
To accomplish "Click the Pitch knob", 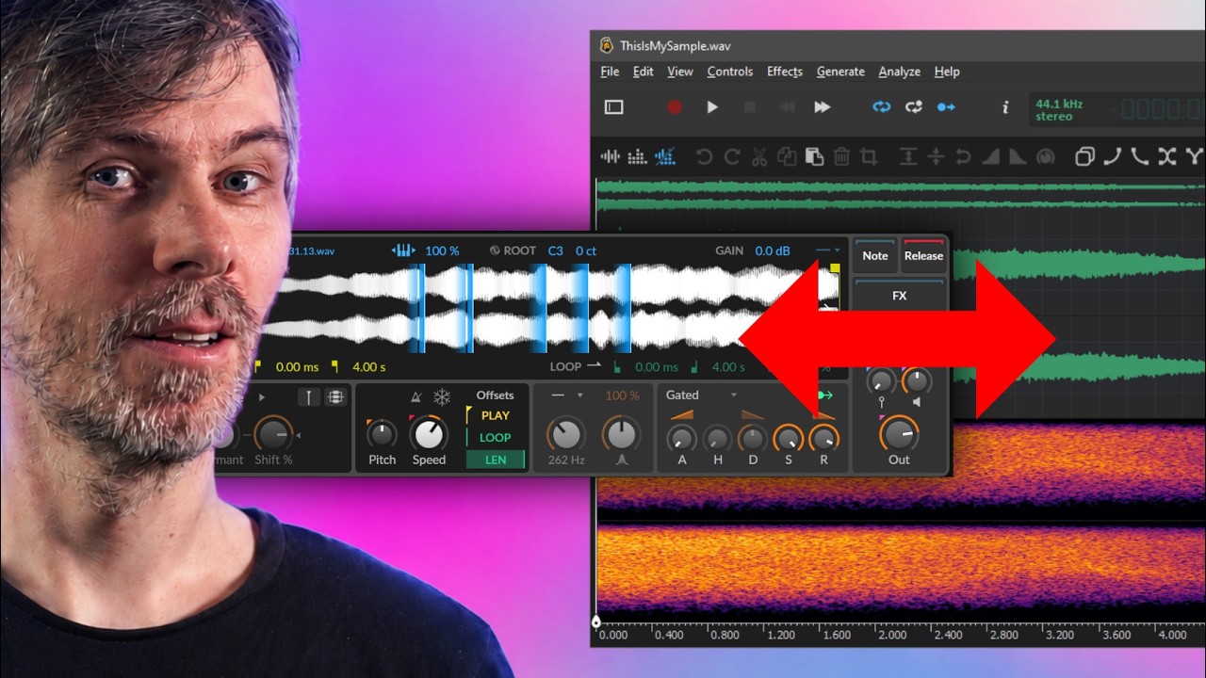I will tap(382, 435).
